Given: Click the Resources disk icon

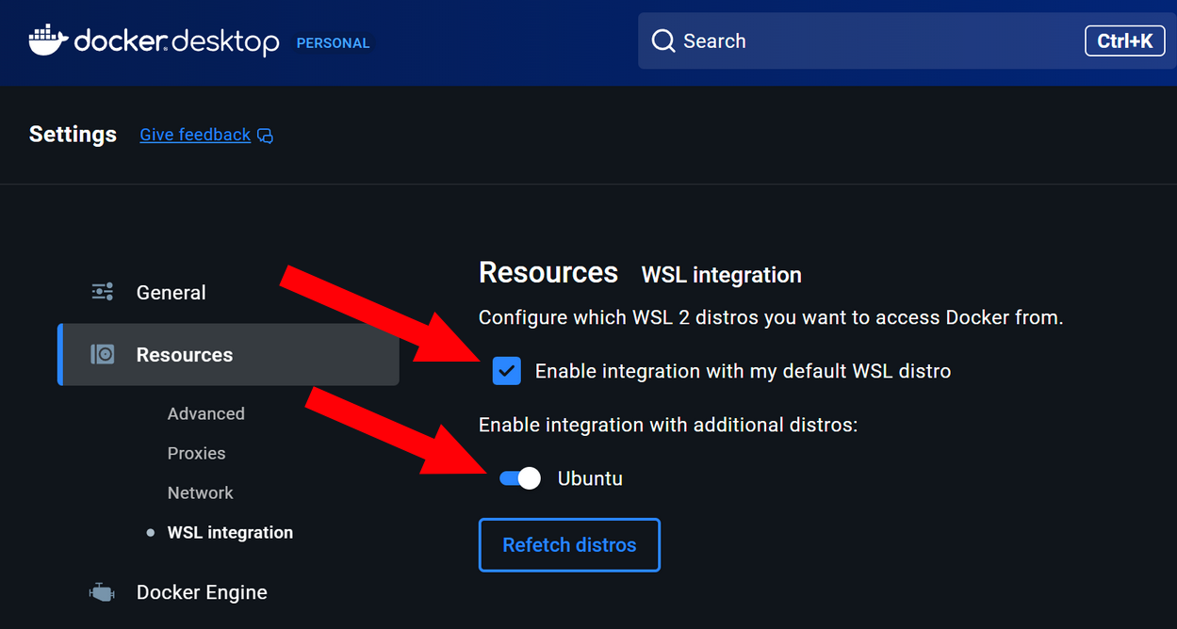Looking at the screenshot, I should tap(103, 354).
